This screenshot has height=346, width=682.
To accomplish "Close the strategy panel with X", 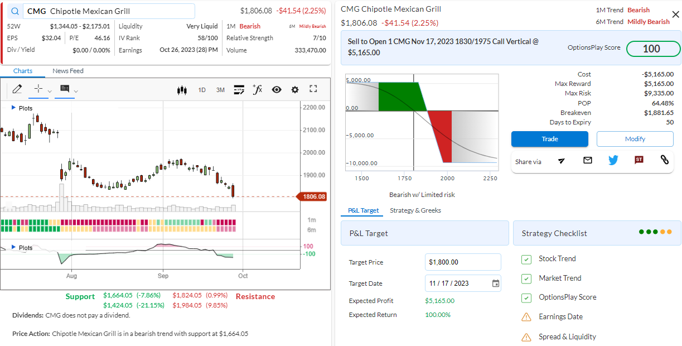I will coord(676,15).
